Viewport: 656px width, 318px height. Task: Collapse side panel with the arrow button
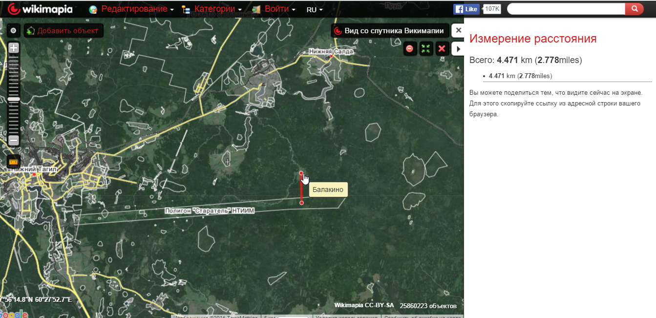[458, 48]
